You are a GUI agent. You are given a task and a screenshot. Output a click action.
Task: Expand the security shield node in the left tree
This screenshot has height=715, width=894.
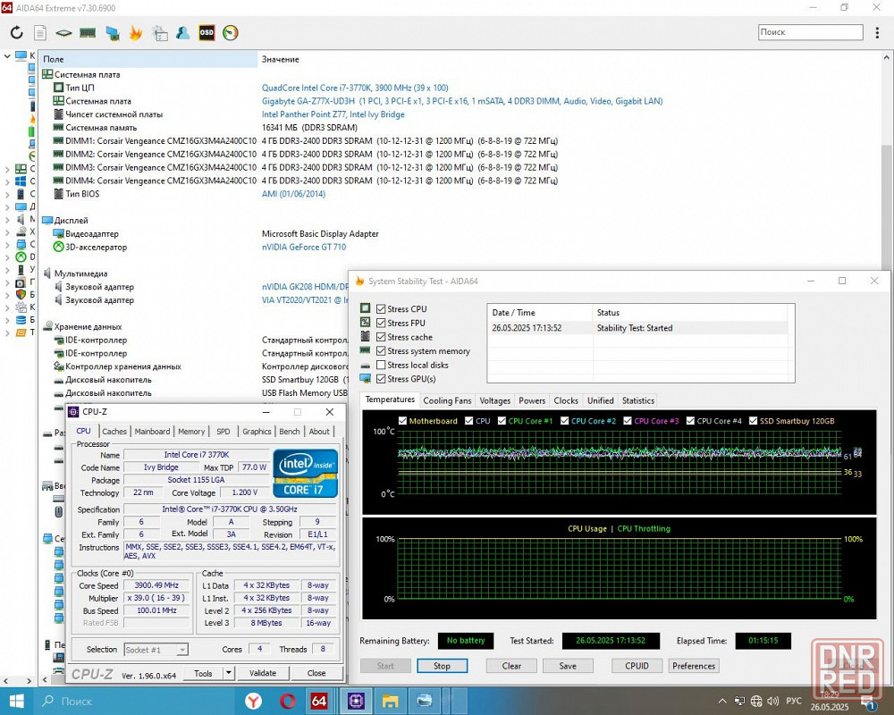7,295
